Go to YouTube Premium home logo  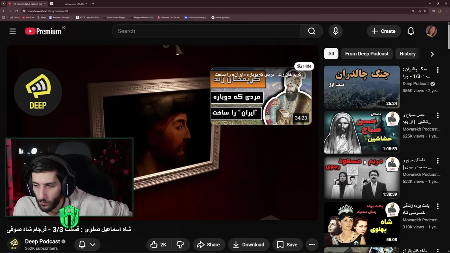pos(43,31)
